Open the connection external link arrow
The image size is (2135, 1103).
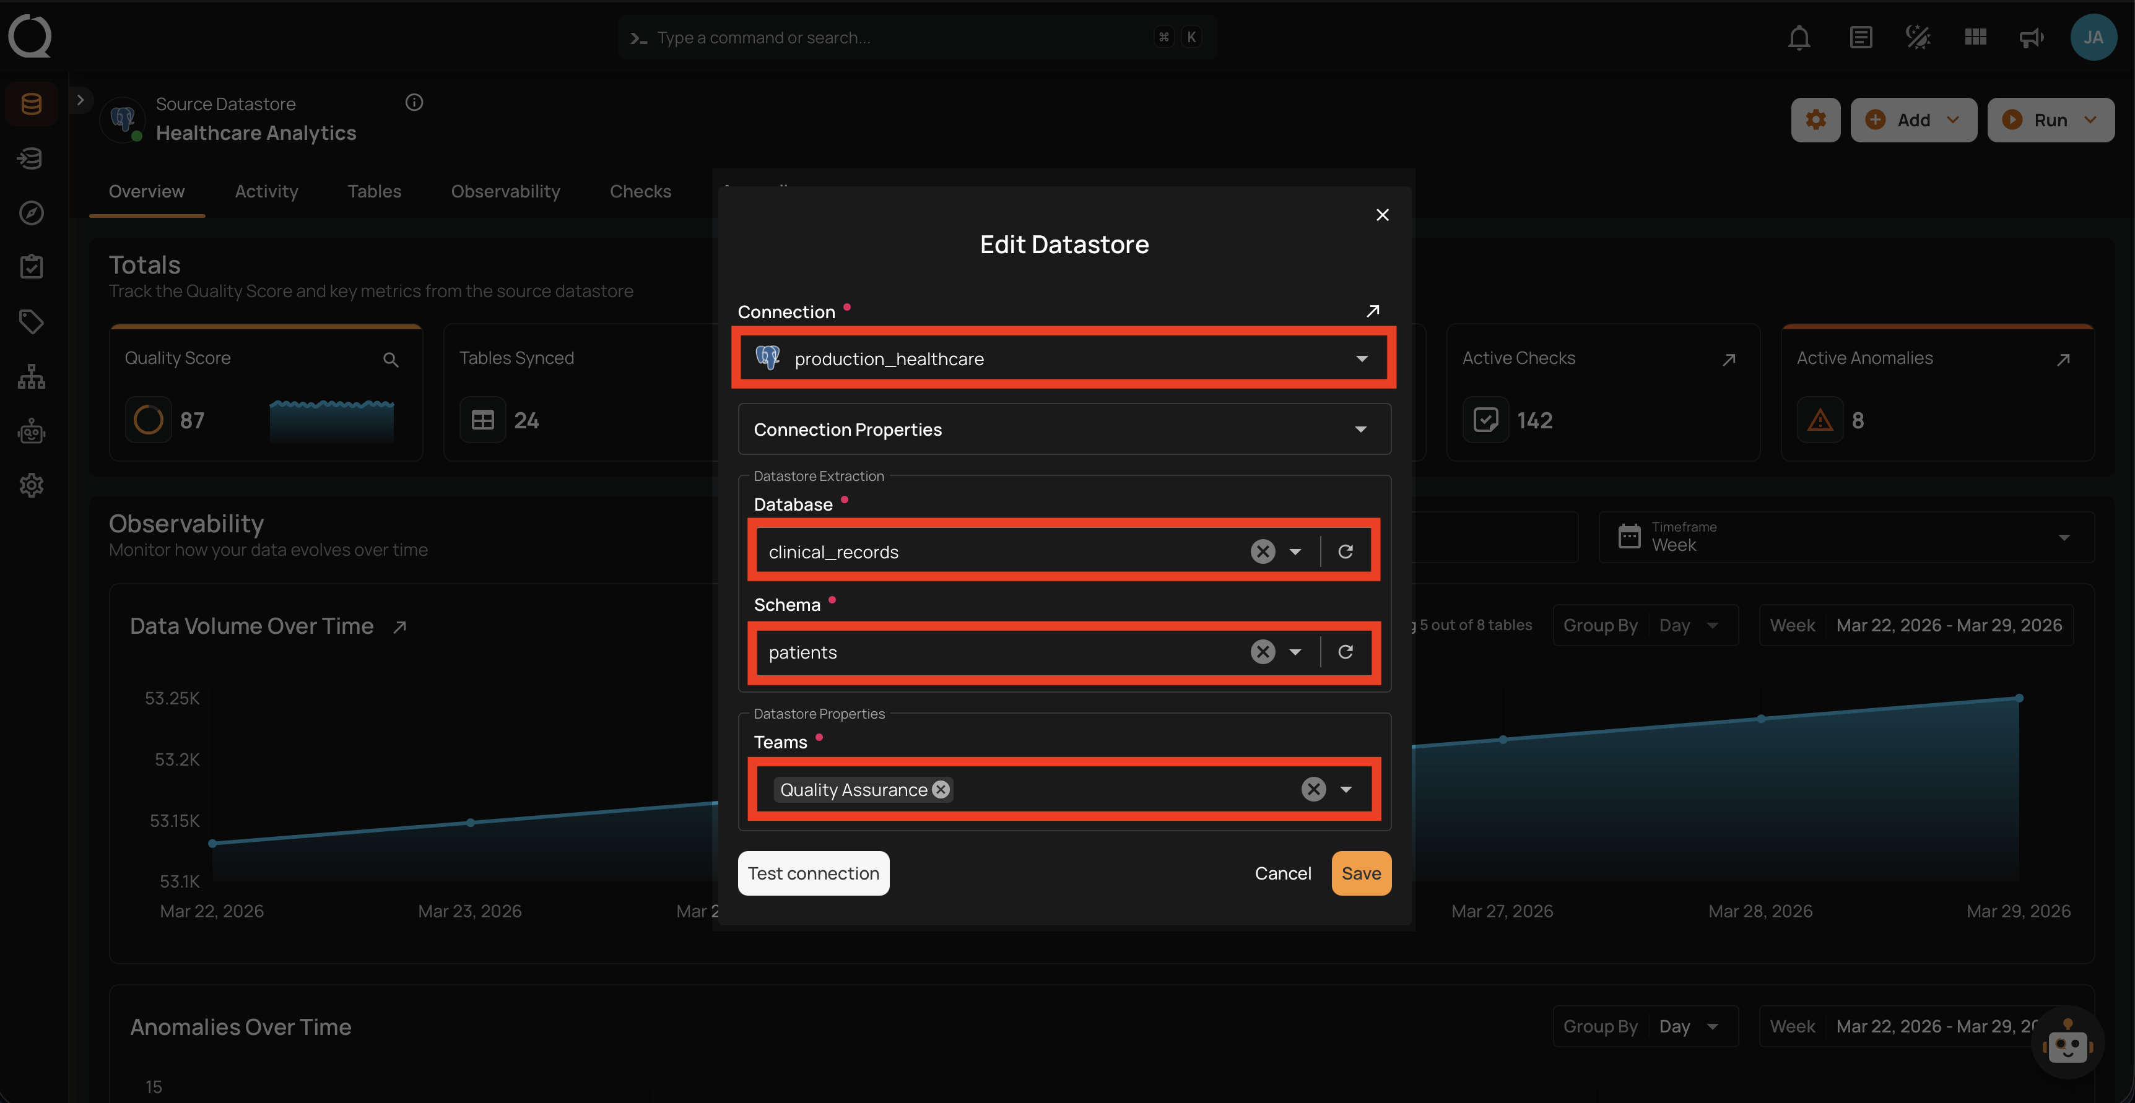coord(1373,311)
